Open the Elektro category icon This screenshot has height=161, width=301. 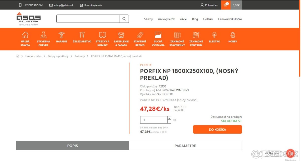pyautogui.click(x=214, y=35)
